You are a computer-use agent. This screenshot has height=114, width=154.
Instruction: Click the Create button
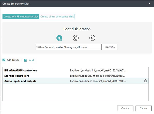pyautogui.click(x=125, y=108)
